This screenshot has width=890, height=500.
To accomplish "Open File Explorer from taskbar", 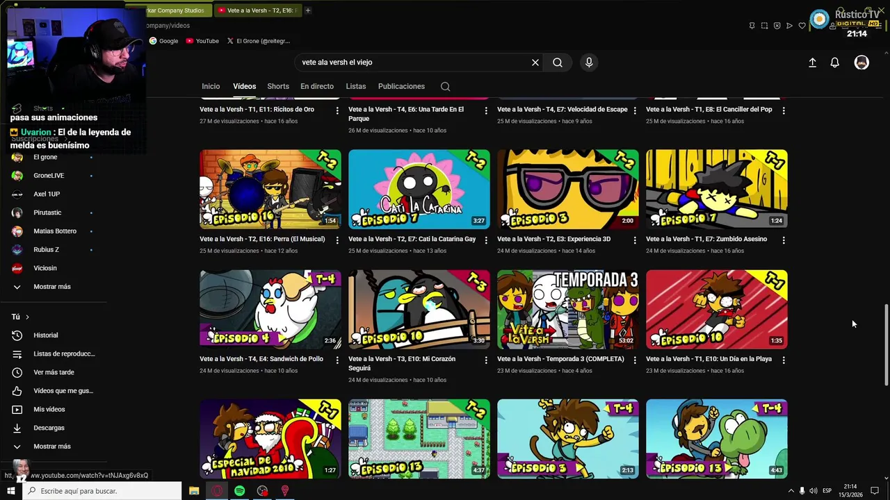I will tap(194, 491).
